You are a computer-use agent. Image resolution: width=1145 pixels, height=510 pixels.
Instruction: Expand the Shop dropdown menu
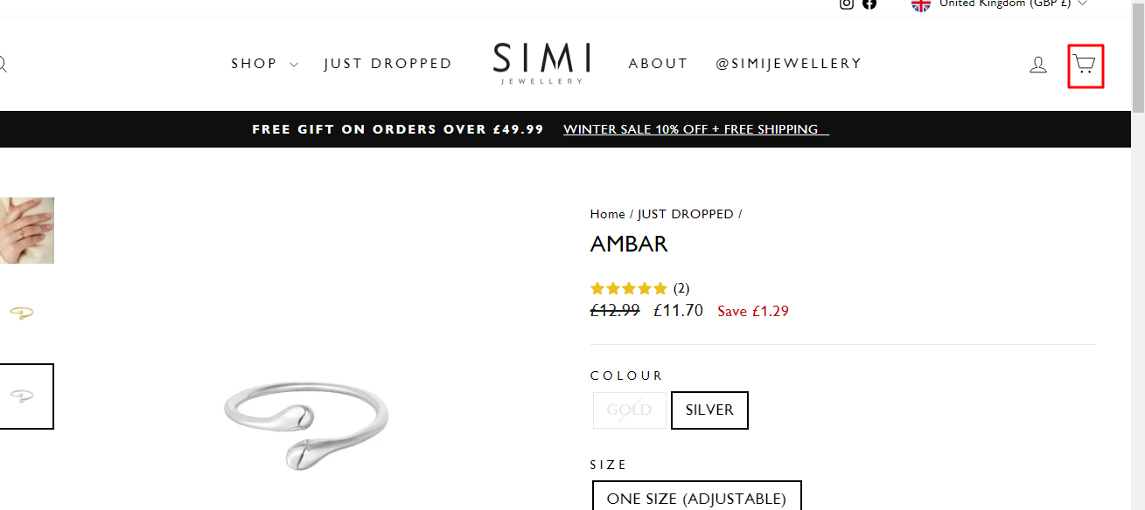coord(264,64)
